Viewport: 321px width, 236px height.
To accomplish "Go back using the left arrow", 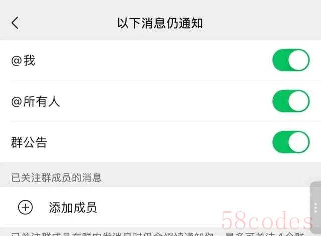I will click(15, 23).
